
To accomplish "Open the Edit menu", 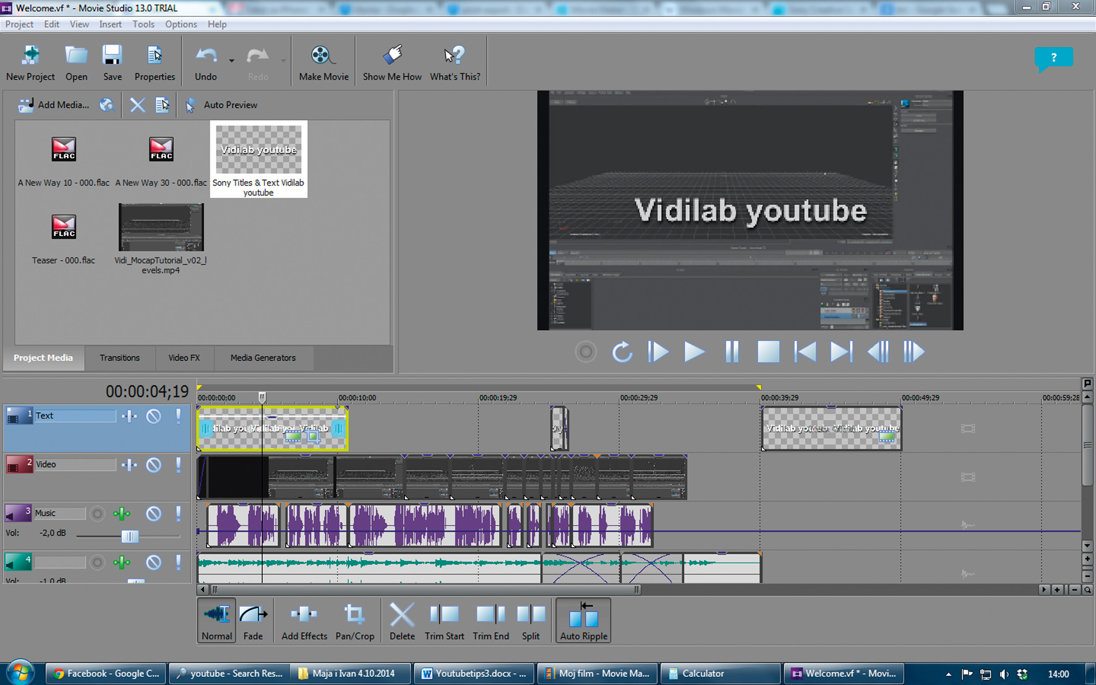I will (51, 24).
